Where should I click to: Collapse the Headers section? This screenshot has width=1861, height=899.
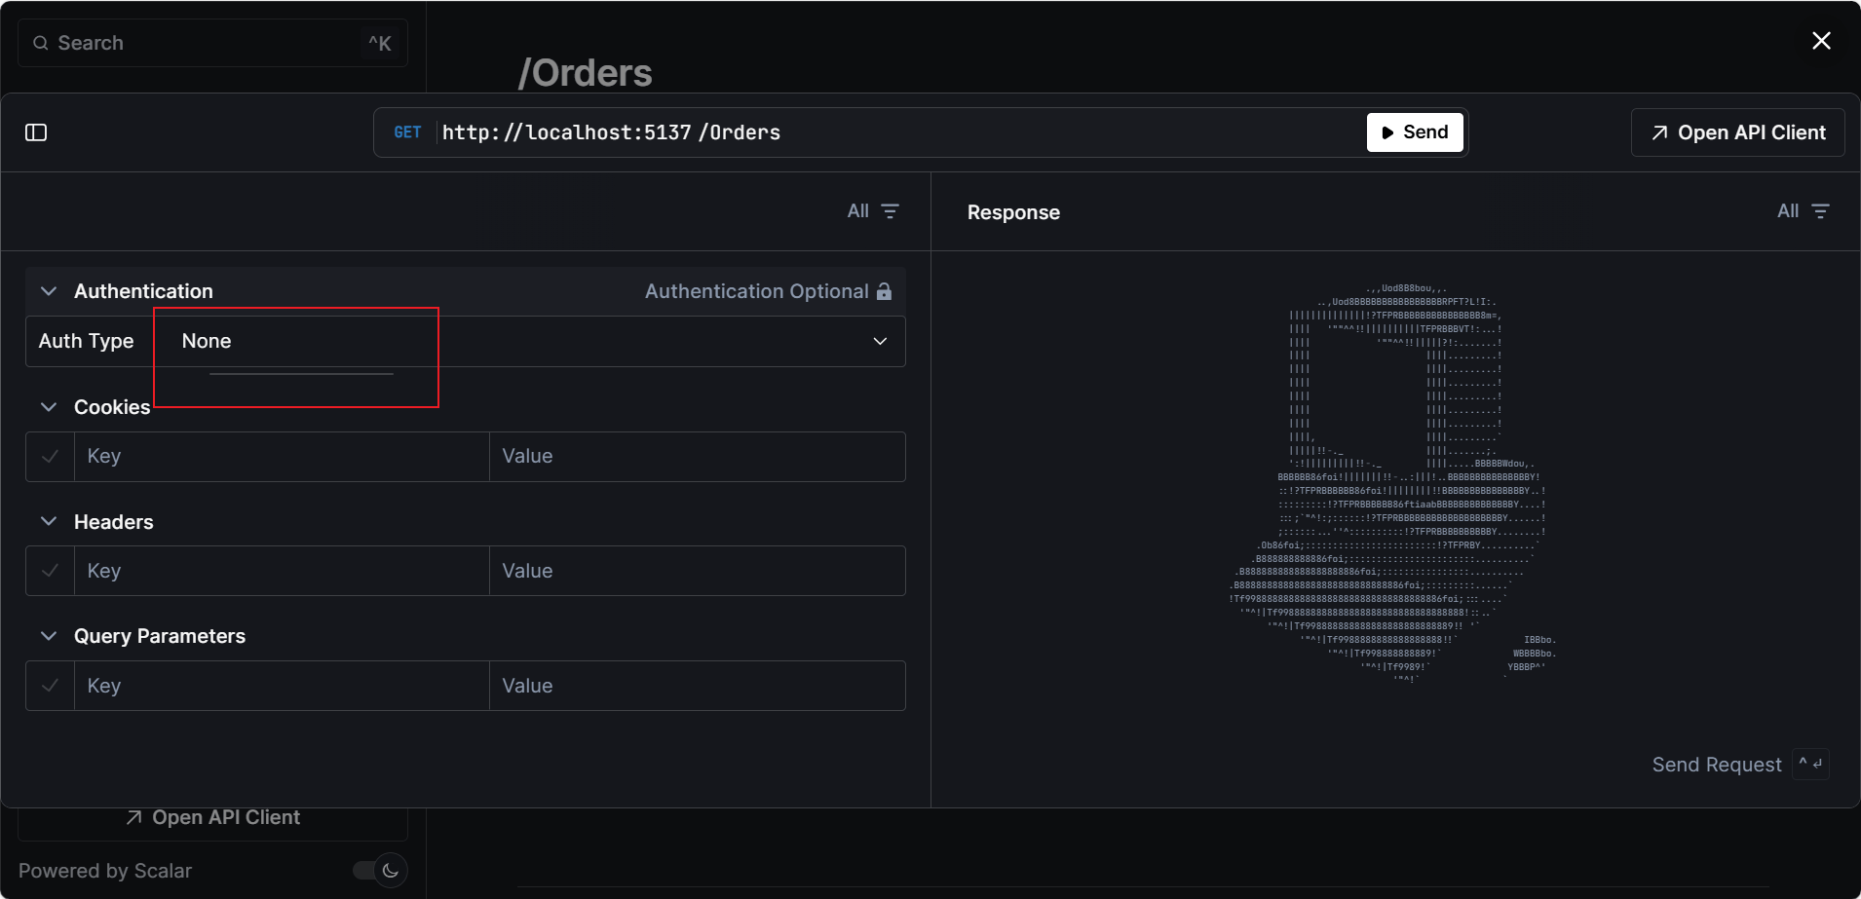(49, 522)
